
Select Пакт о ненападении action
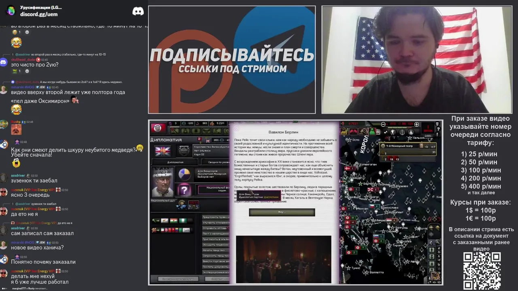tap(216, 234)
